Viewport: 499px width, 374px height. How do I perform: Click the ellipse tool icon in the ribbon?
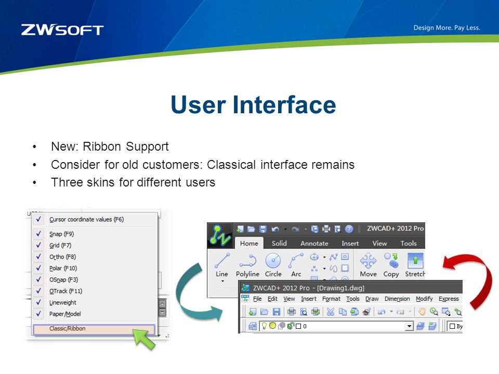(314, 257)
